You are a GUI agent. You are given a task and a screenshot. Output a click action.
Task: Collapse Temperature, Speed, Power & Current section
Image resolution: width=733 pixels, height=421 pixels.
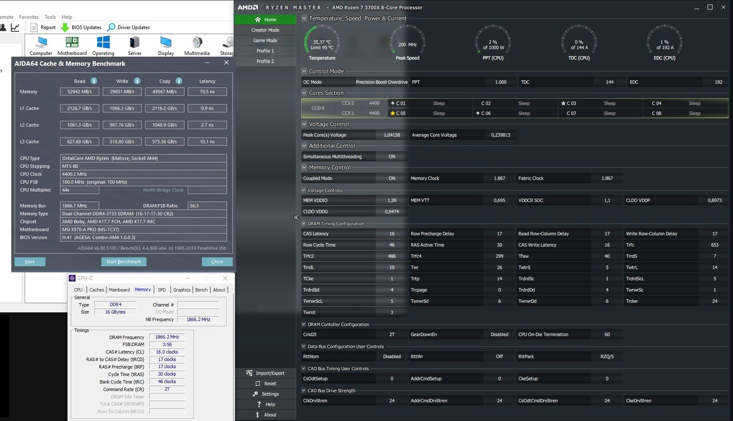(x=304, y=18)
